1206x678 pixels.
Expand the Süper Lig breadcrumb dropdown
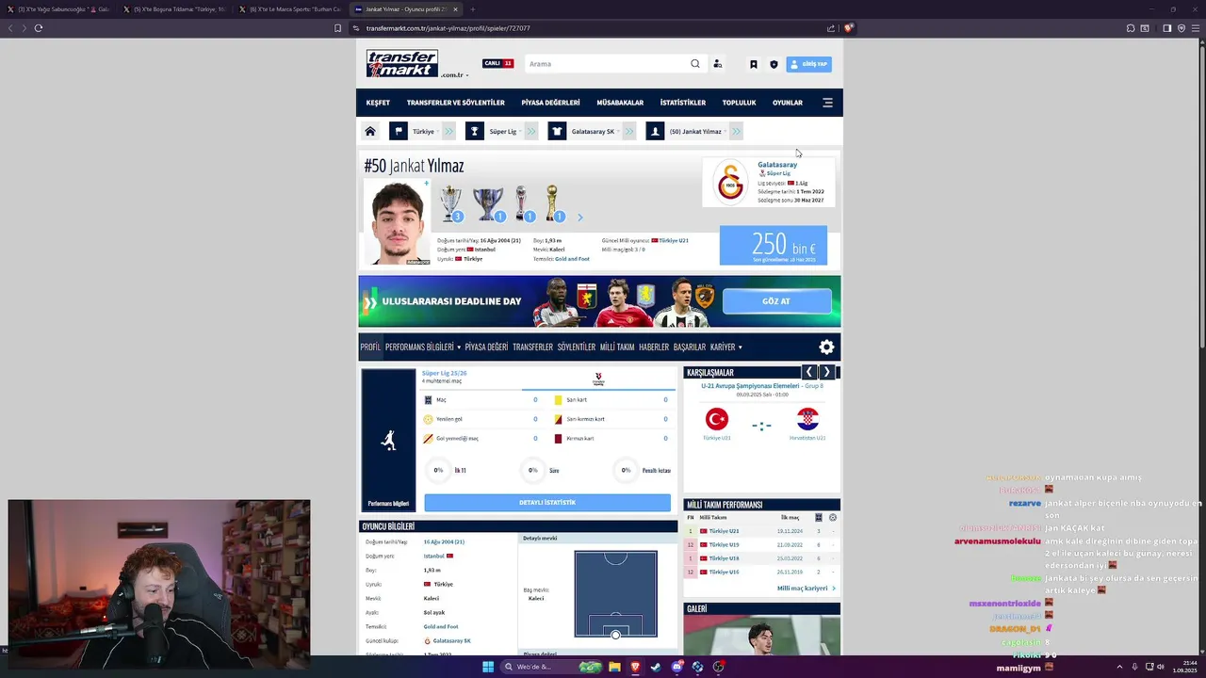pyautogui.click(x=520, y=132)
